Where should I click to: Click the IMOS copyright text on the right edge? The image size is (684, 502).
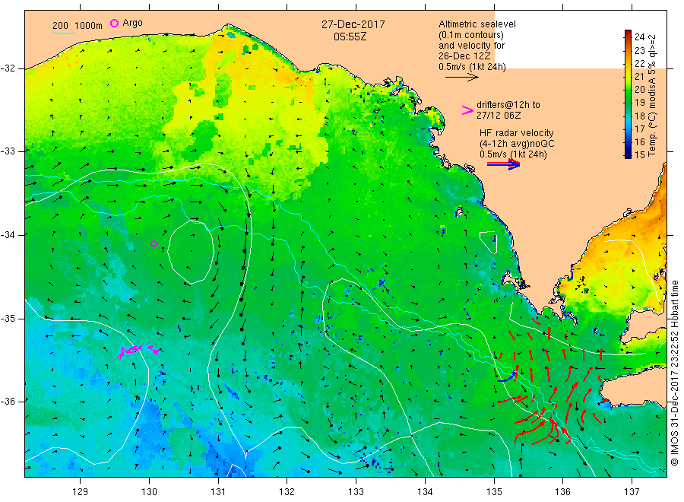pyautogui.click(x=675, y=373)
